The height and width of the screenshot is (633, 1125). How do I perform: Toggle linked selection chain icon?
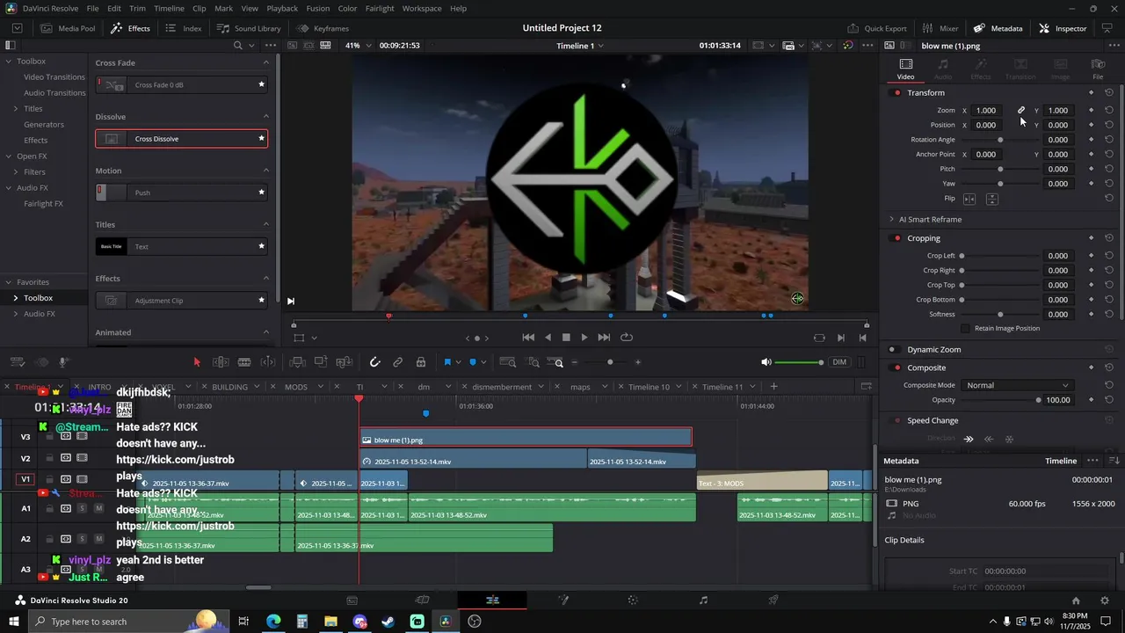398,362
